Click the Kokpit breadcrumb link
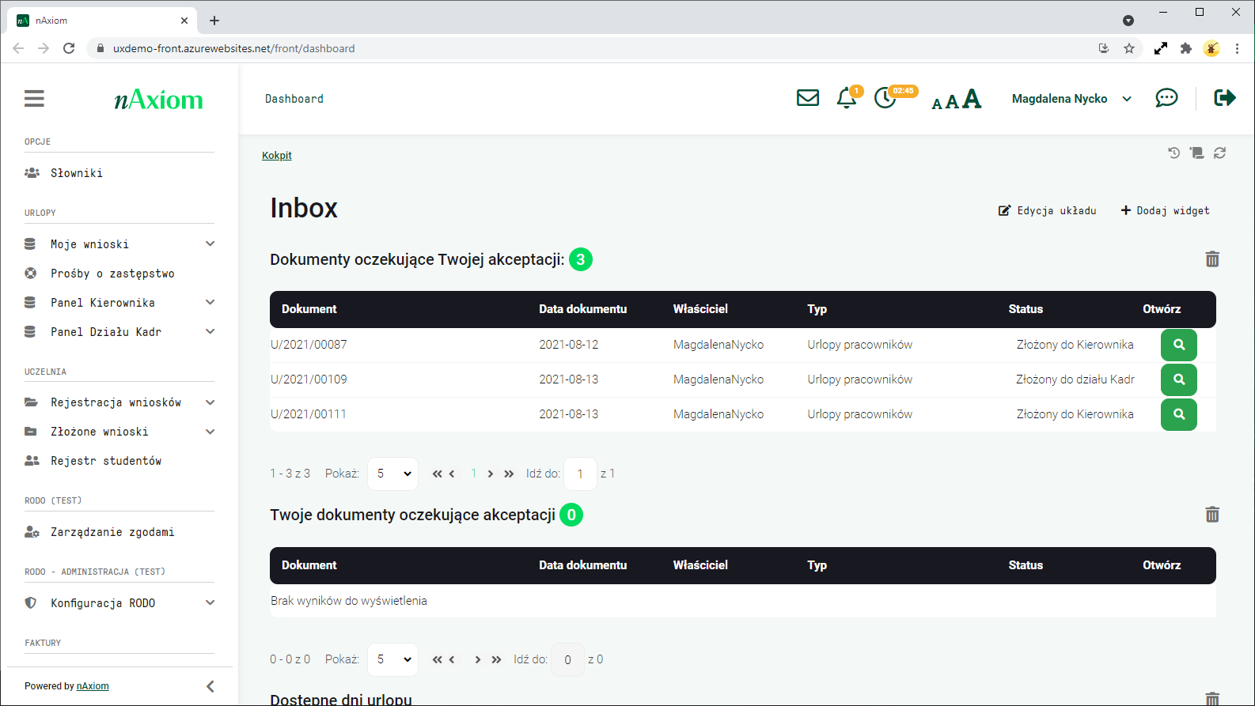 click(277, 156)
